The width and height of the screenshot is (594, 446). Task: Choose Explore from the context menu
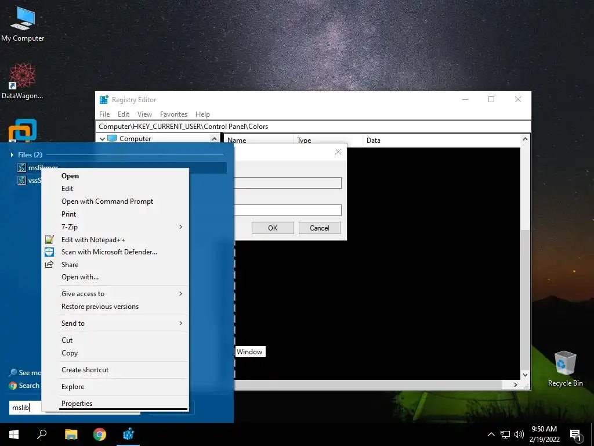[115, 386]
